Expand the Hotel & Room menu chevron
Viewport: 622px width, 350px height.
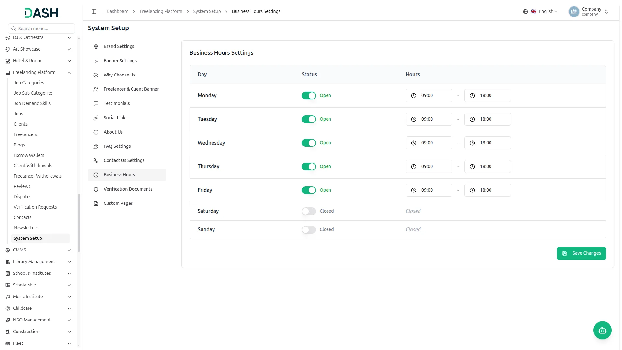[69, 61]
